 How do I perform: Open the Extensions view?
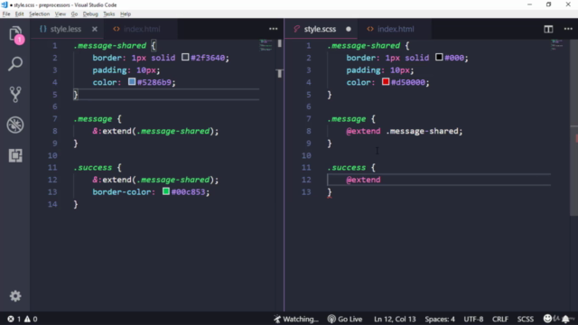click(x=15, y=155)
